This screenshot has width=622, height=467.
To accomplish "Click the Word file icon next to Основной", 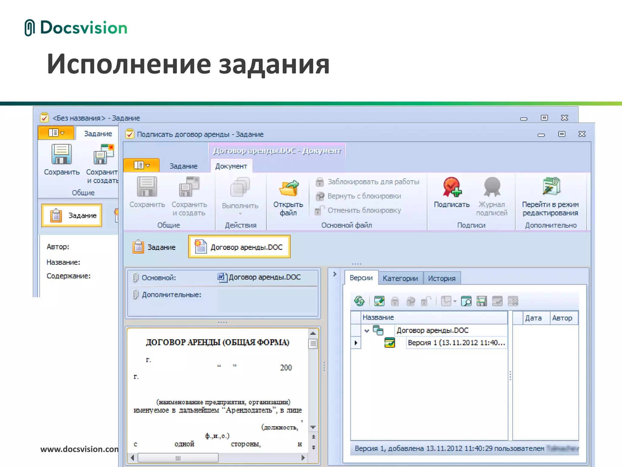I will tap(222, 277).
